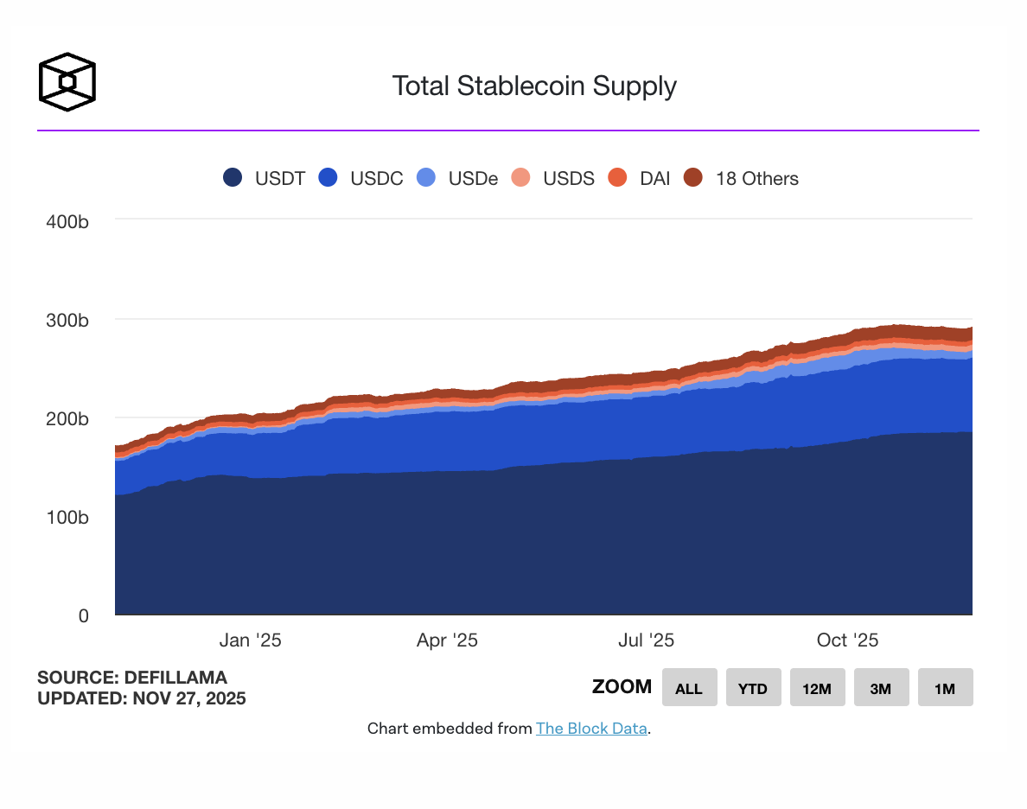This screenshot has width=1027, height=809.
Task: Select the YTD zoom range
Action: click(x=753, y=687)
